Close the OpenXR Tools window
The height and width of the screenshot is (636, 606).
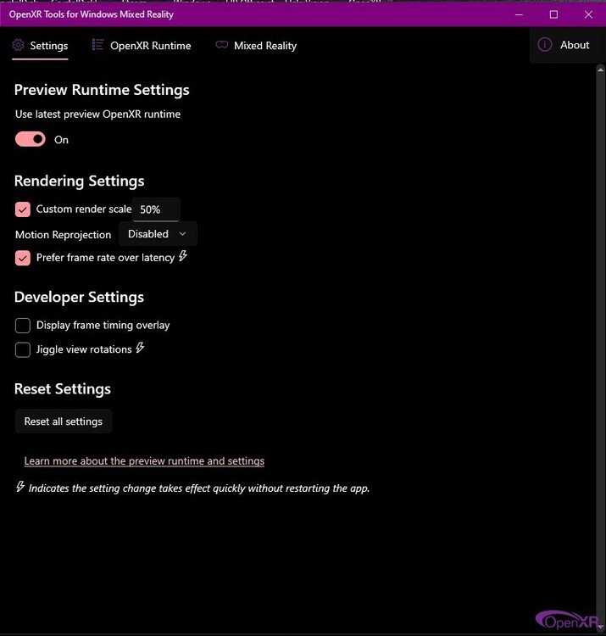click(x=588, y=14)
